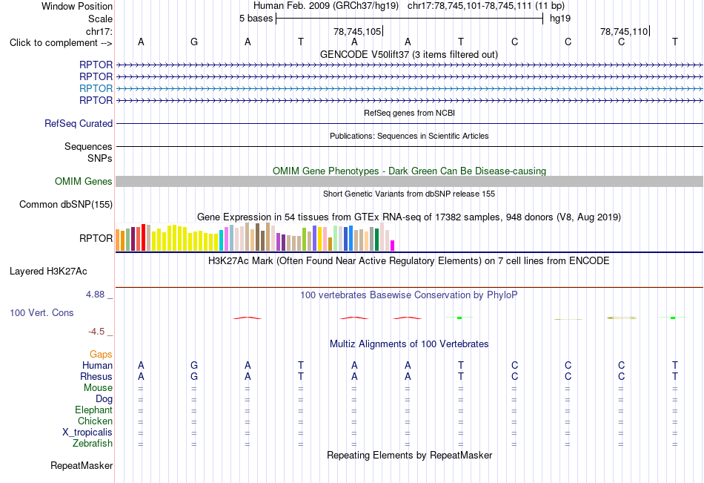Open the RefSeq Curated track label
Screen dimensions: 704x483
click(x=79, y=123)
